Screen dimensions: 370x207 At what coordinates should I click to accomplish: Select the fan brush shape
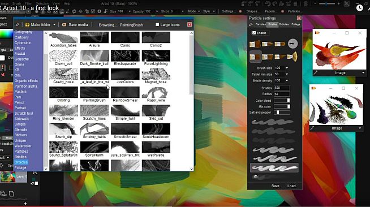pyautogui.click(x=292, y=57)
